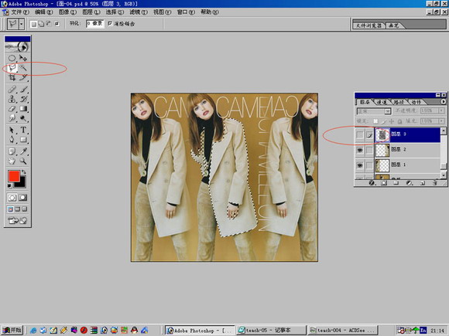Open the blend mode dropdown in Layers panel
Viewport: 449px width, 336px height.
click(388, 111)
